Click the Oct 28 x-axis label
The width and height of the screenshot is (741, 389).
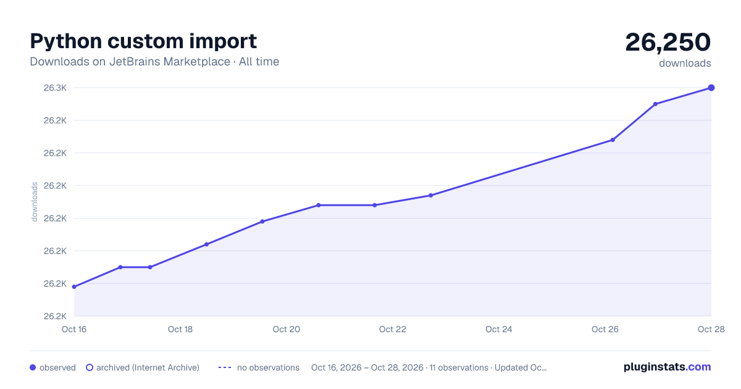click(x=710, y=329)
